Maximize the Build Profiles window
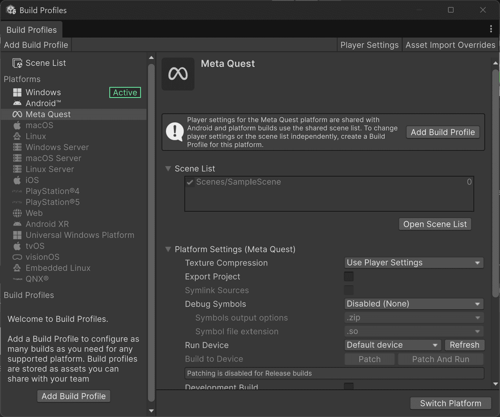This screenshot has width=500, height=417. (x=451, y=10)
